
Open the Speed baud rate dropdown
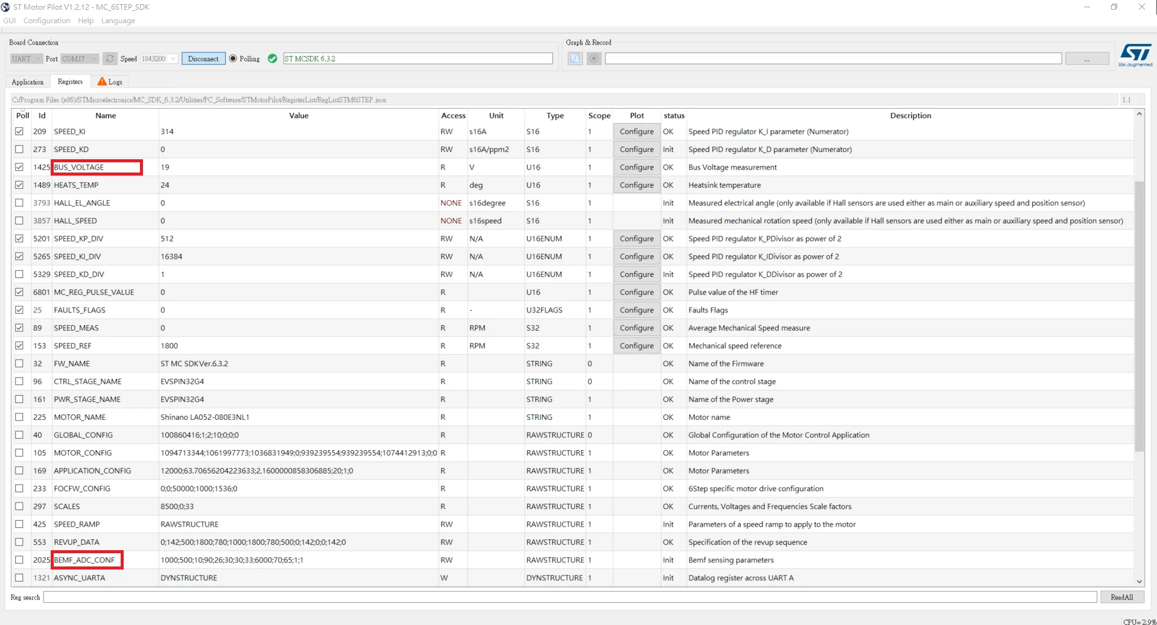(159, 59)
